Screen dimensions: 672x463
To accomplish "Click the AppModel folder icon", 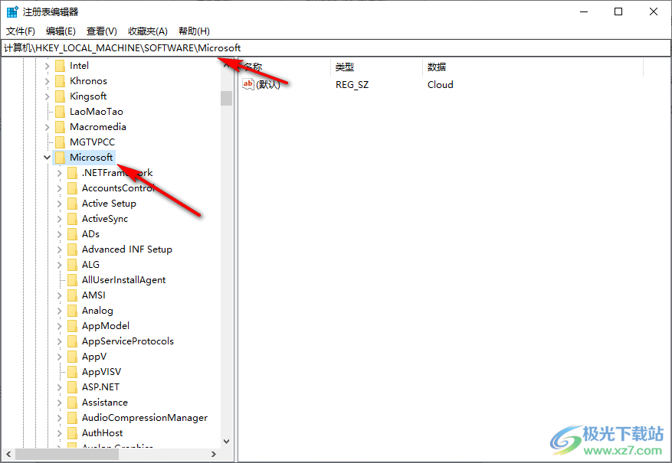I will click(73, 326).
